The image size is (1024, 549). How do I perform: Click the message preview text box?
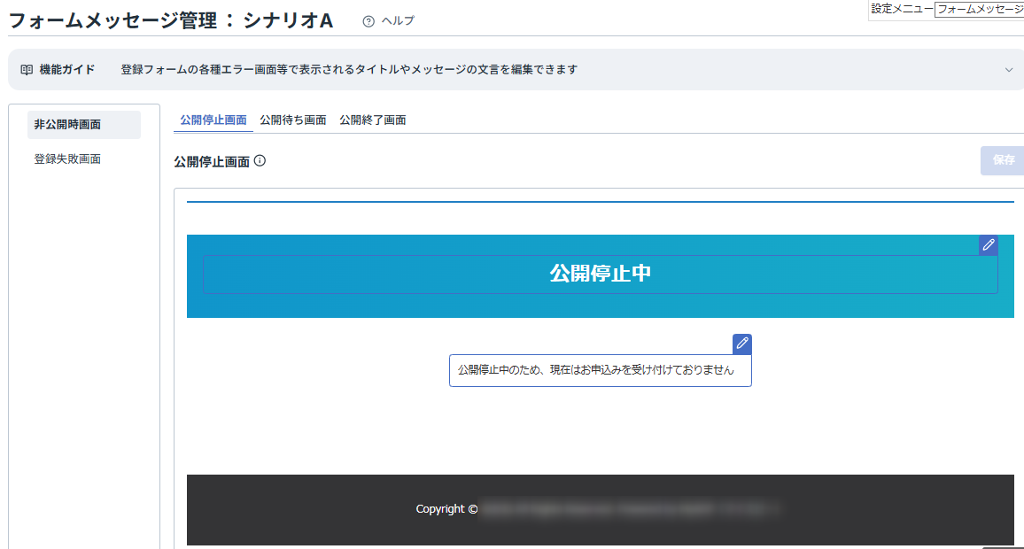pos(600,370)
